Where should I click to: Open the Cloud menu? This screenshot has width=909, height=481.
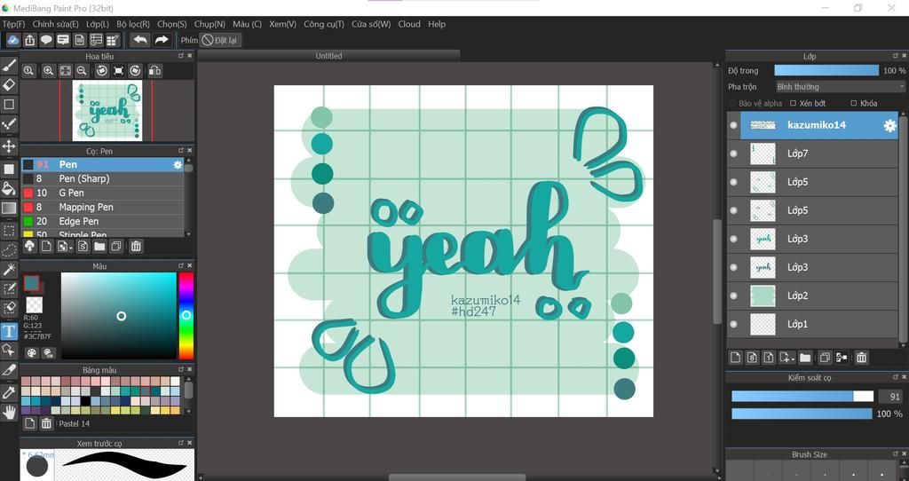408,24
